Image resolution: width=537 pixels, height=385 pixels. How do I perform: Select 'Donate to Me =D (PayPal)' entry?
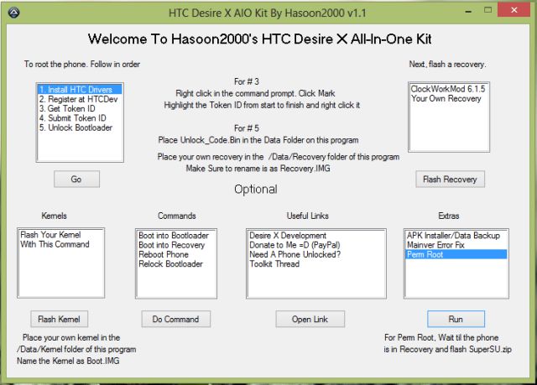pos(316,245)
